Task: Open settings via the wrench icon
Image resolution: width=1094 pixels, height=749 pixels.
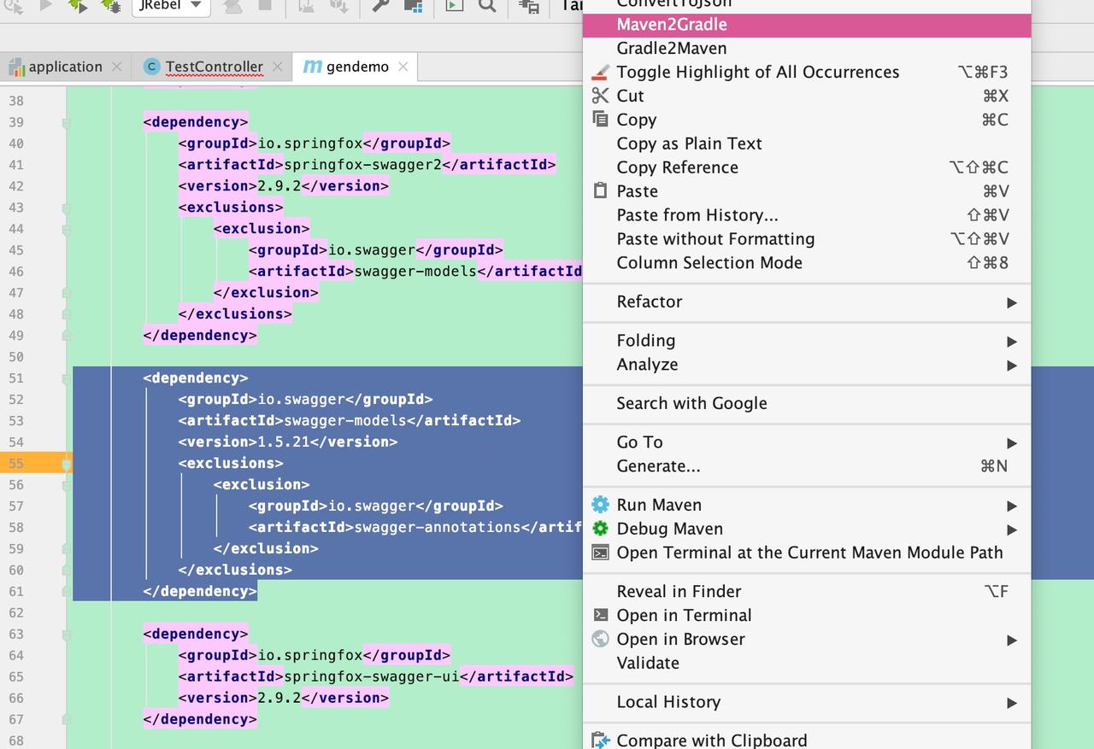Action: point(381,5)
